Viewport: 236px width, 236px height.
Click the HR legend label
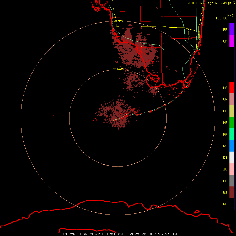point(225,122)
